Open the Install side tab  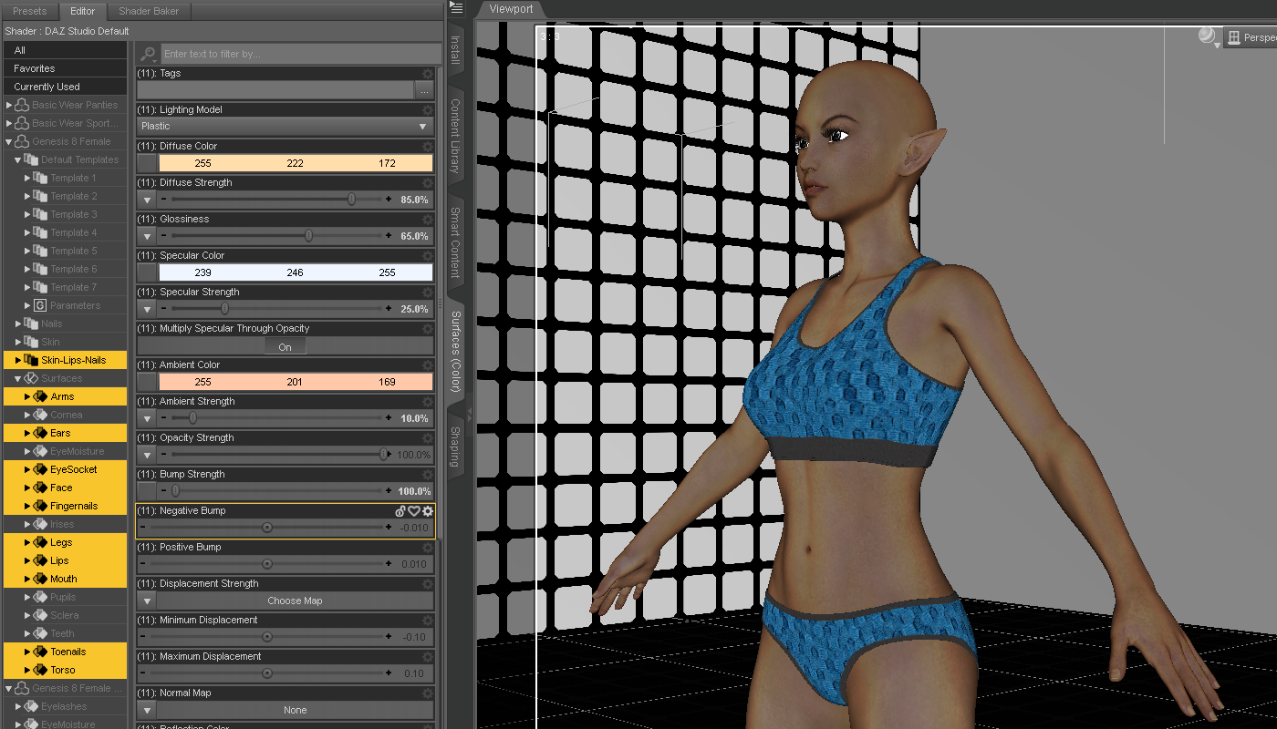click(455, 50)
